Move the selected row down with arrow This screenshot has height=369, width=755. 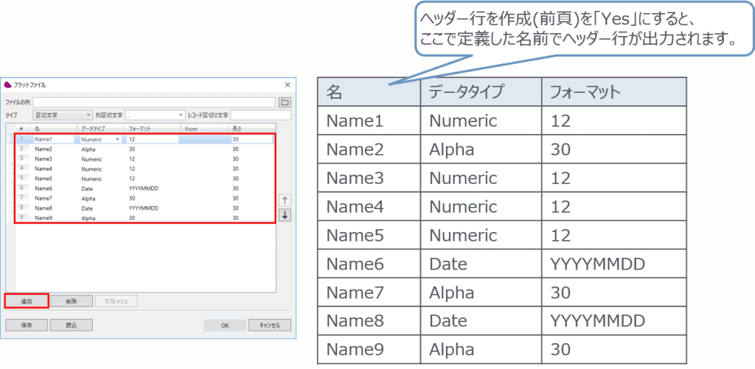[x=285, y=215]
